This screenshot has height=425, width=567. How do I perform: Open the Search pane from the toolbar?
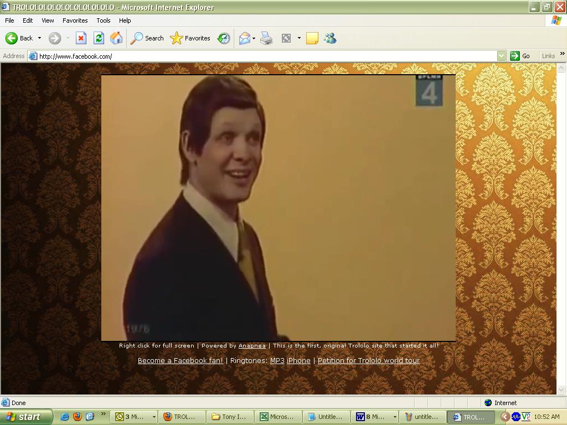click(x=147, y=38)
